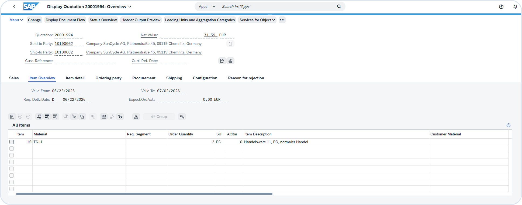Expand the Menu dropdown
Screen dimensions: 522x205
tap(16, 20)
